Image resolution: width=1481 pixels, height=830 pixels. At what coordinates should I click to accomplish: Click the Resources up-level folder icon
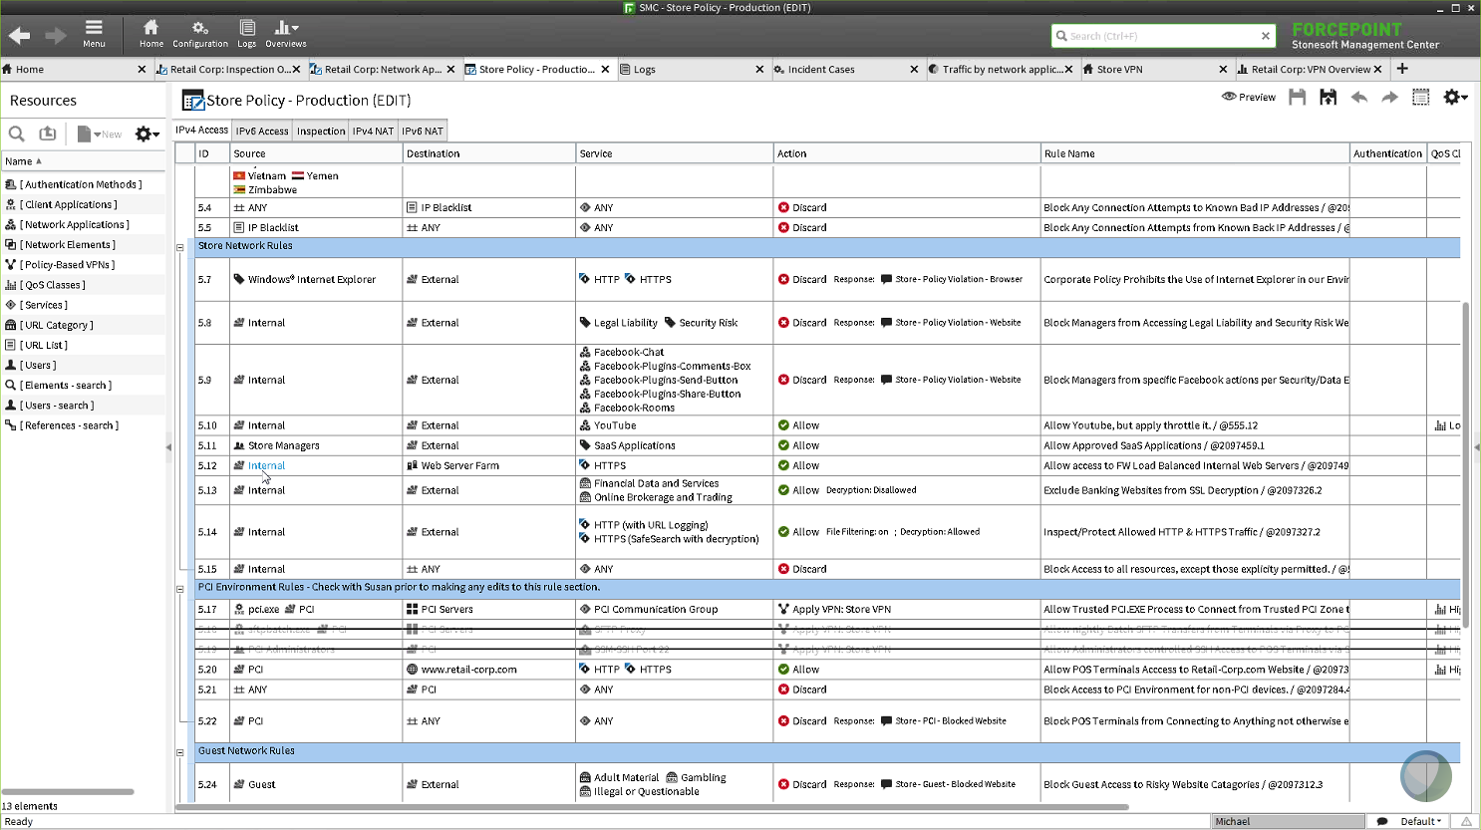[x=47, y=134]
